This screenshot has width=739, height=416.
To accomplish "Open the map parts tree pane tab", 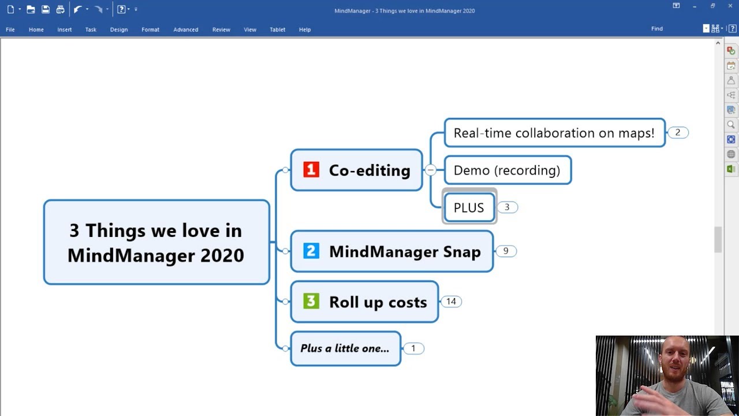I will tap(731, 95).
